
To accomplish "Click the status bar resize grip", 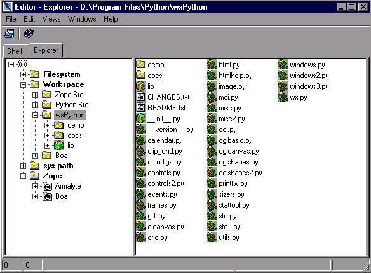I will tap(366, 267).
